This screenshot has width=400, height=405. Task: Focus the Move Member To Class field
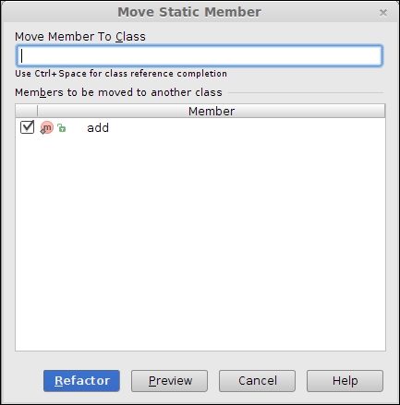click(x=200, y=55)
